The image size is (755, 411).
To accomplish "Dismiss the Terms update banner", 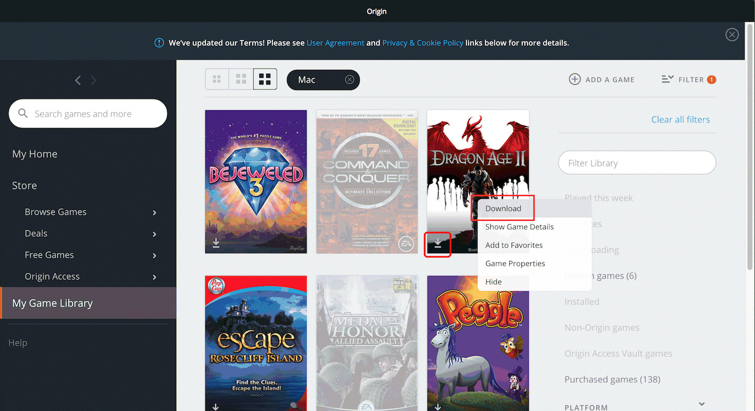I will click(x=732, y=35).
